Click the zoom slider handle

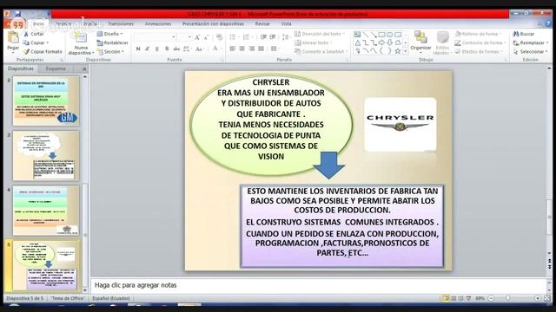(507, 298)
